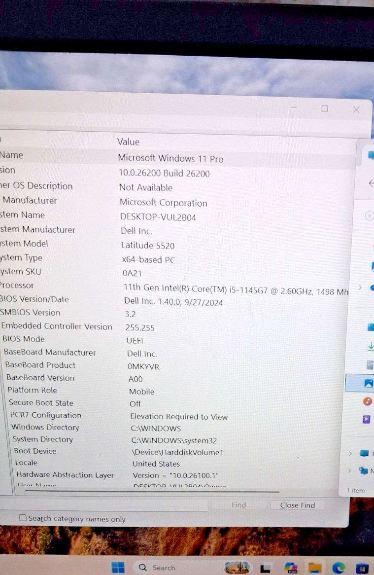Select the PCR7 Configuration label

point(46,415)
